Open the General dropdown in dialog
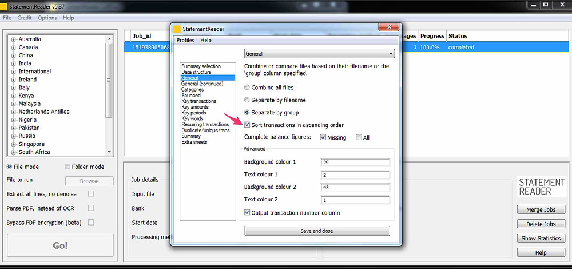Image resolution: width=572 pixels, height=269 pixels. (x=319, y=54)
